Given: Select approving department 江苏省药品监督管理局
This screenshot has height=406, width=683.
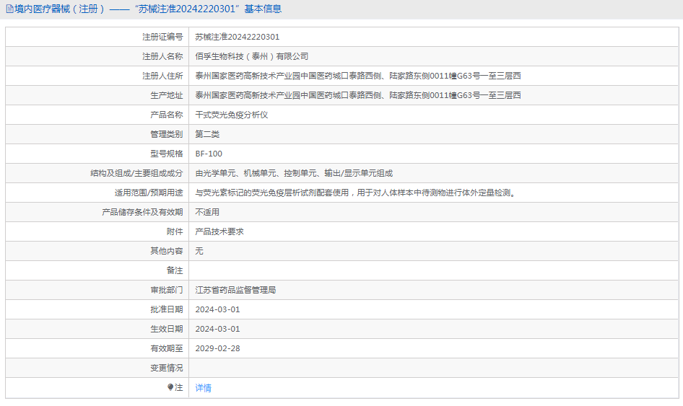Looking at the screenshot, I should pyautogui.click(x=235, y=290).
